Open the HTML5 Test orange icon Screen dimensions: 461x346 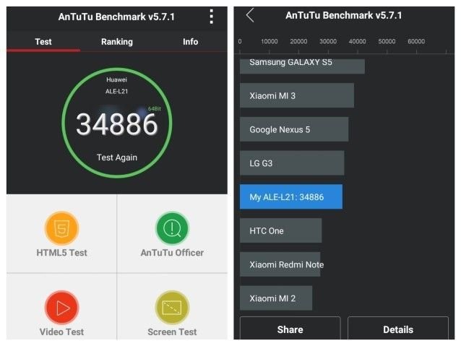coord(61,228)
